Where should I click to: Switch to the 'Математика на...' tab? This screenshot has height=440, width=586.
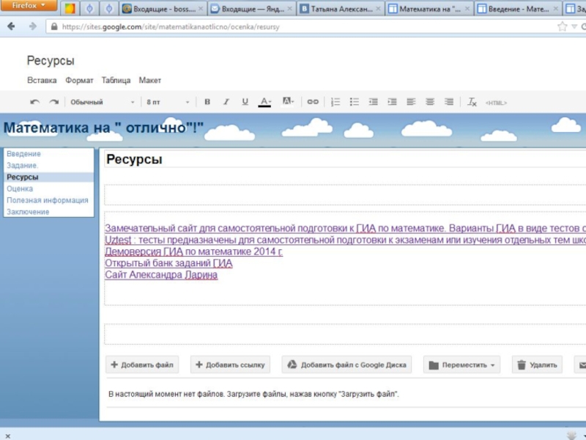[x=429, y=9]
